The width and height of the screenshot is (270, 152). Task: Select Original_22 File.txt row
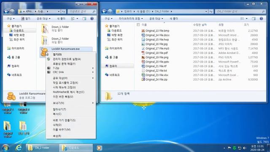click(x=200, y=71)
